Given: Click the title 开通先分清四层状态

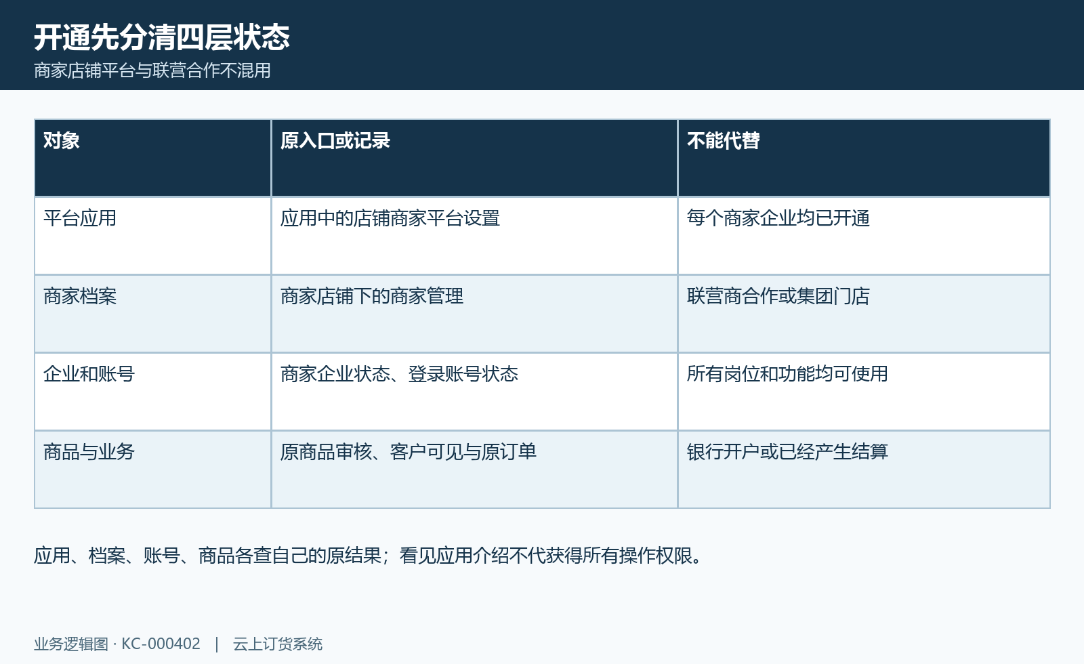Looking at the screenshot, I should point(162,37).
